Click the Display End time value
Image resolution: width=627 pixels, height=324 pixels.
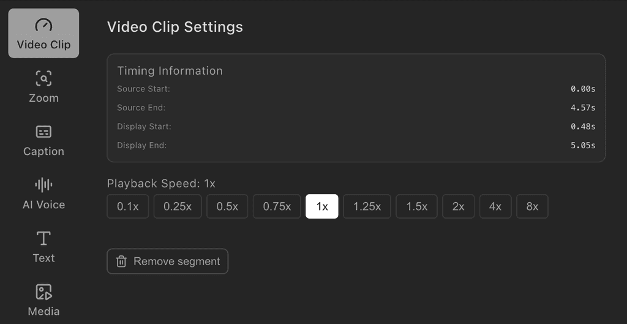pos(583,146)
